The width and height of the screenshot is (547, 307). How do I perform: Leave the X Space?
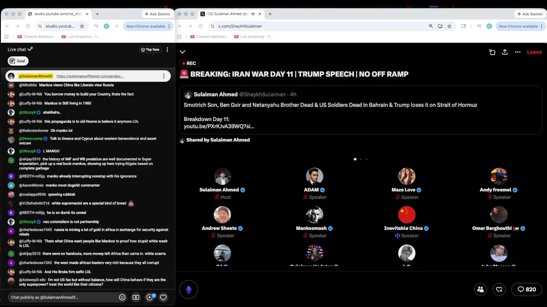(x=534, y=52)
